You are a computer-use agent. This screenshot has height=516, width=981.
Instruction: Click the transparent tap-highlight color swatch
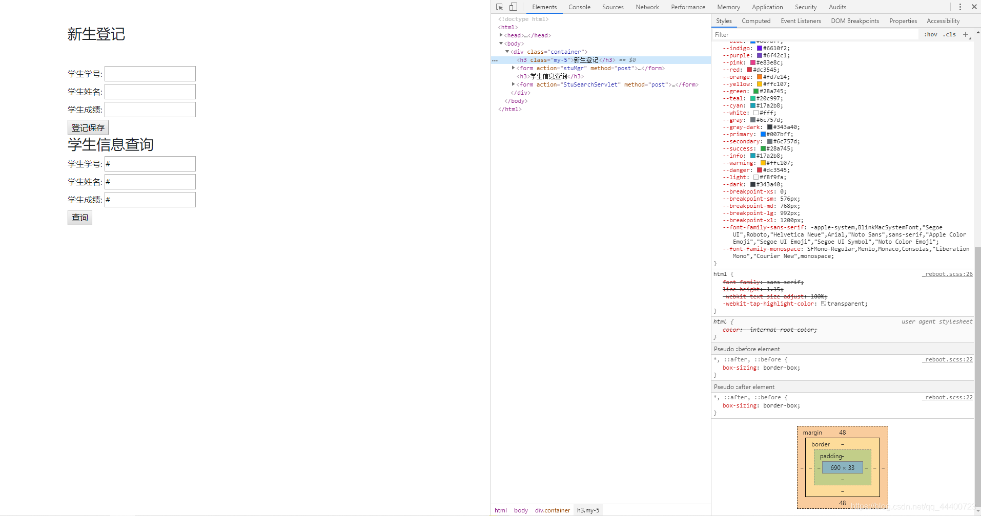point(824,304)
